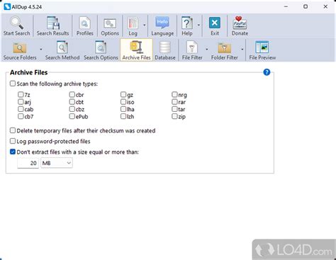This screenshot has width=336, height=260.
Task: Open the Database icon
Action: (x=164, y=47)
